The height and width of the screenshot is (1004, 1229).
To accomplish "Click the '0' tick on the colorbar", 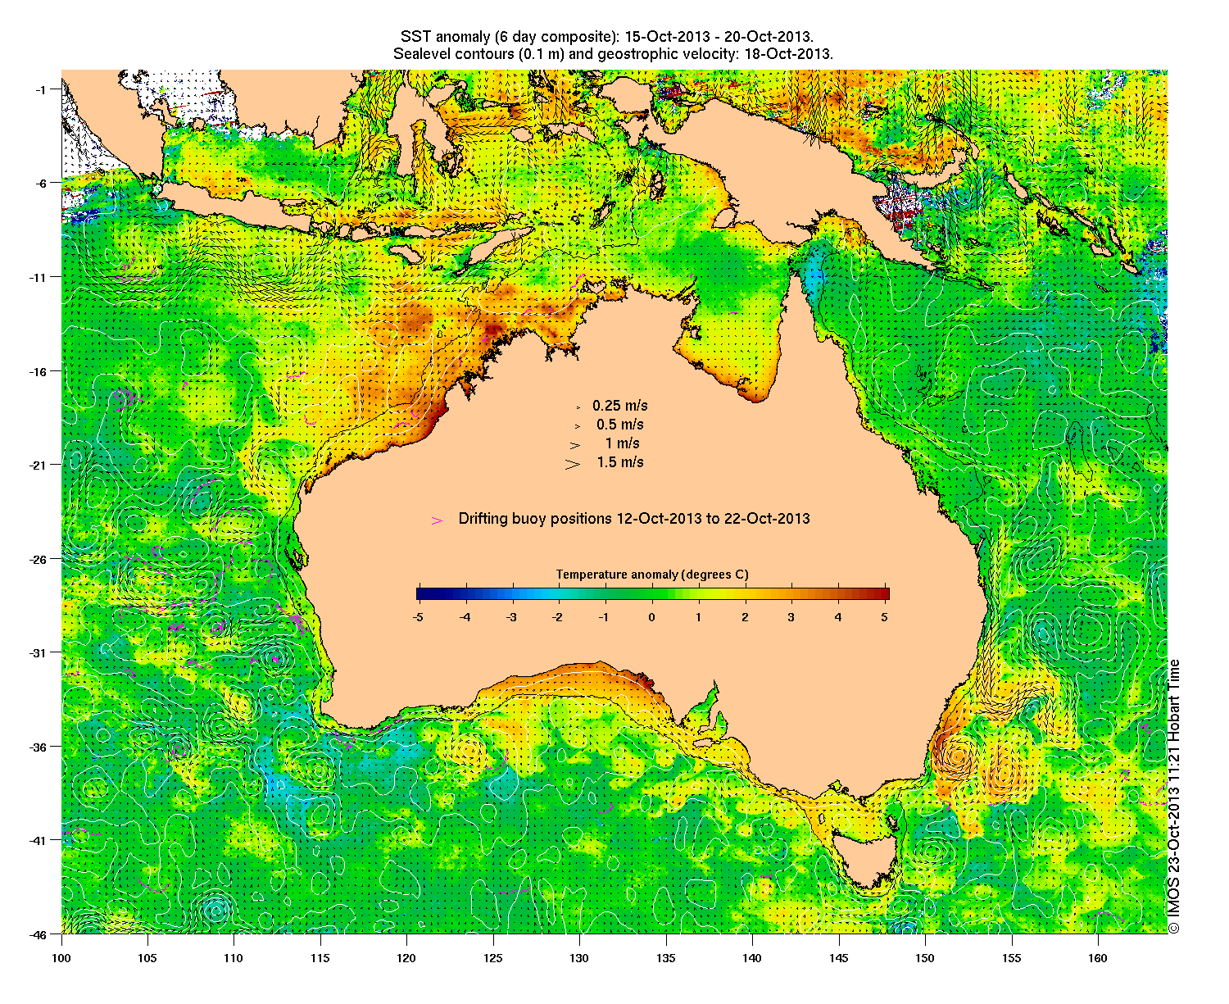I will (x=652, y=617).
